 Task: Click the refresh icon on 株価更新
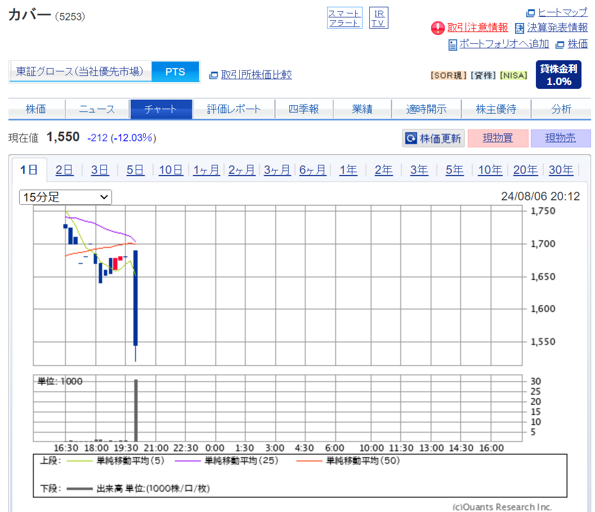point(411,138)
